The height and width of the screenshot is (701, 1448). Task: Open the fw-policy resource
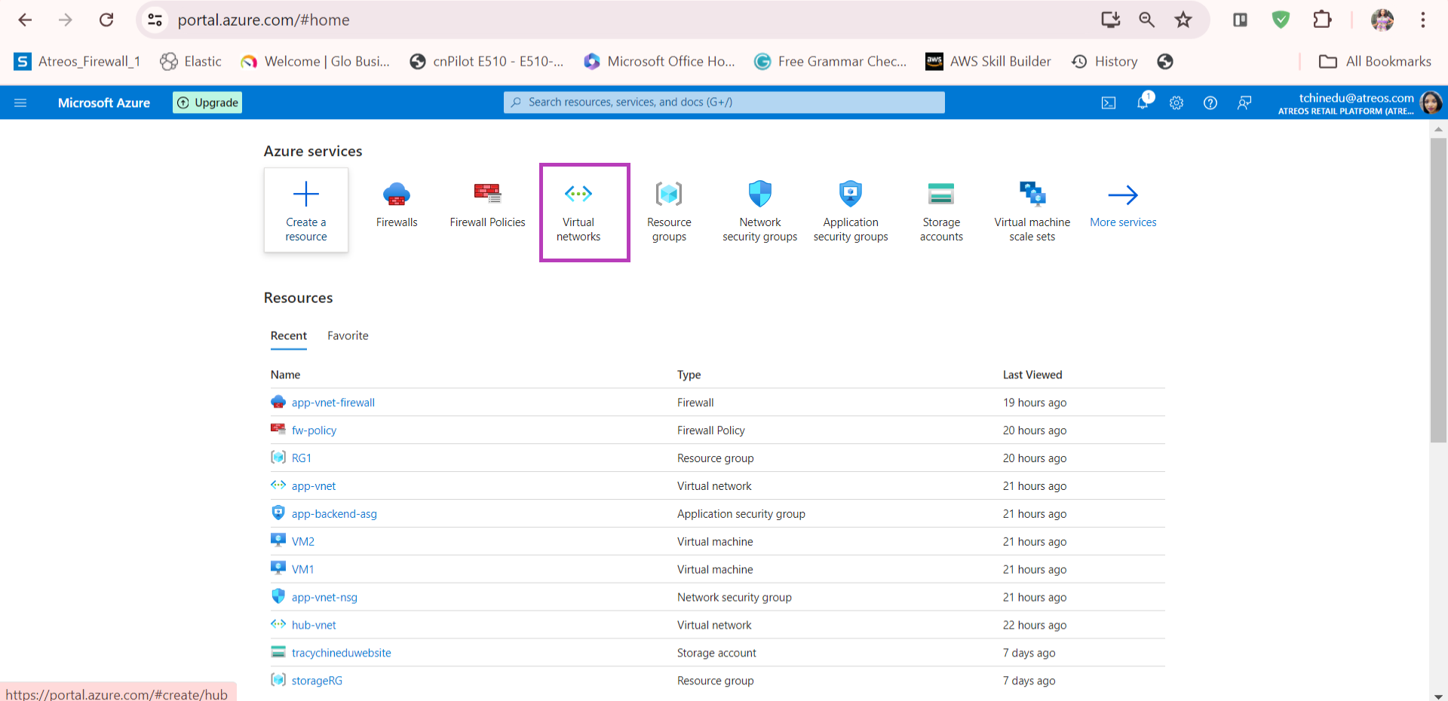[314, 430]
